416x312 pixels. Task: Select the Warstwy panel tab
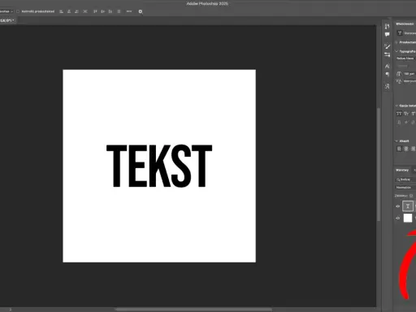402,170
